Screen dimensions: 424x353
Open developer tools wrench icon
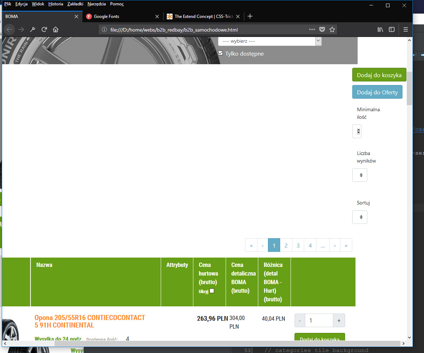pyautogui.click(x=33, y=29)
